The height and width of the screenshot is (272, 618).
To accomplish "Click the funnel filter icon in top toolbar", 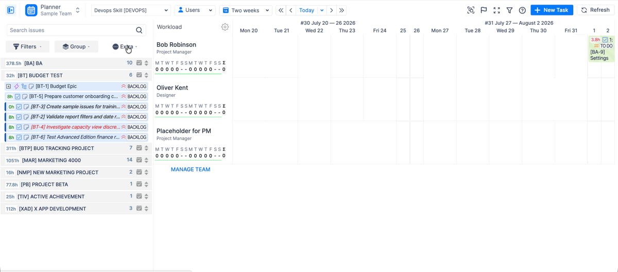I will [509, 10].
